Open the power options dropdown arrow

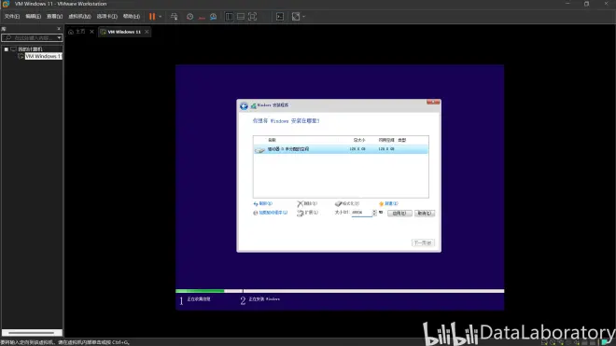pyautogui.click(x=161, y=17)
